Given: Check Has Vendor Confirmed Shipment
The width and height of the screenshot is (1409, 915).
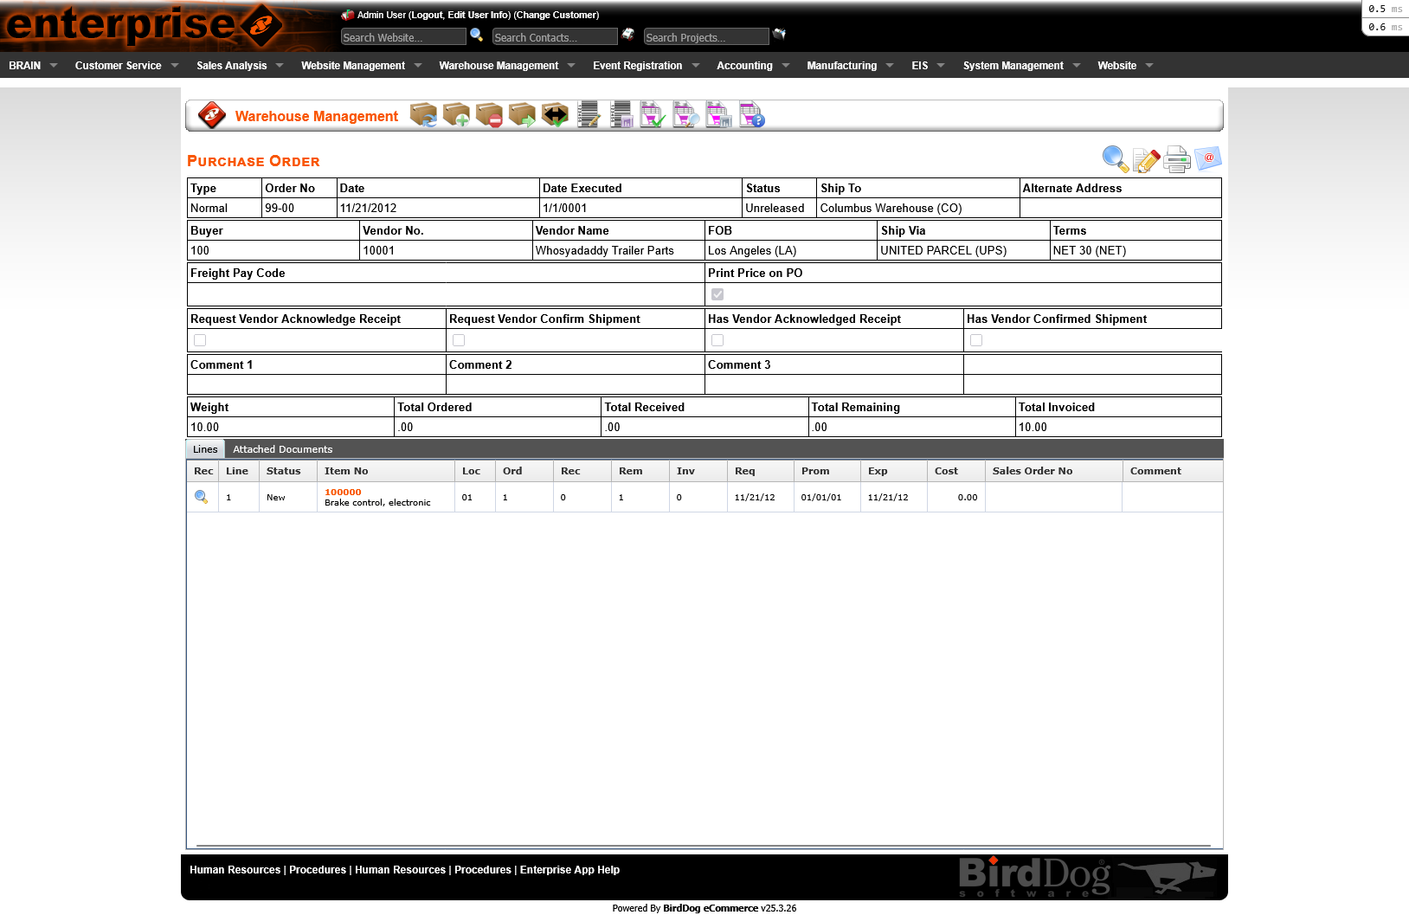Looking at the screenshot, I should pos(976,340).
